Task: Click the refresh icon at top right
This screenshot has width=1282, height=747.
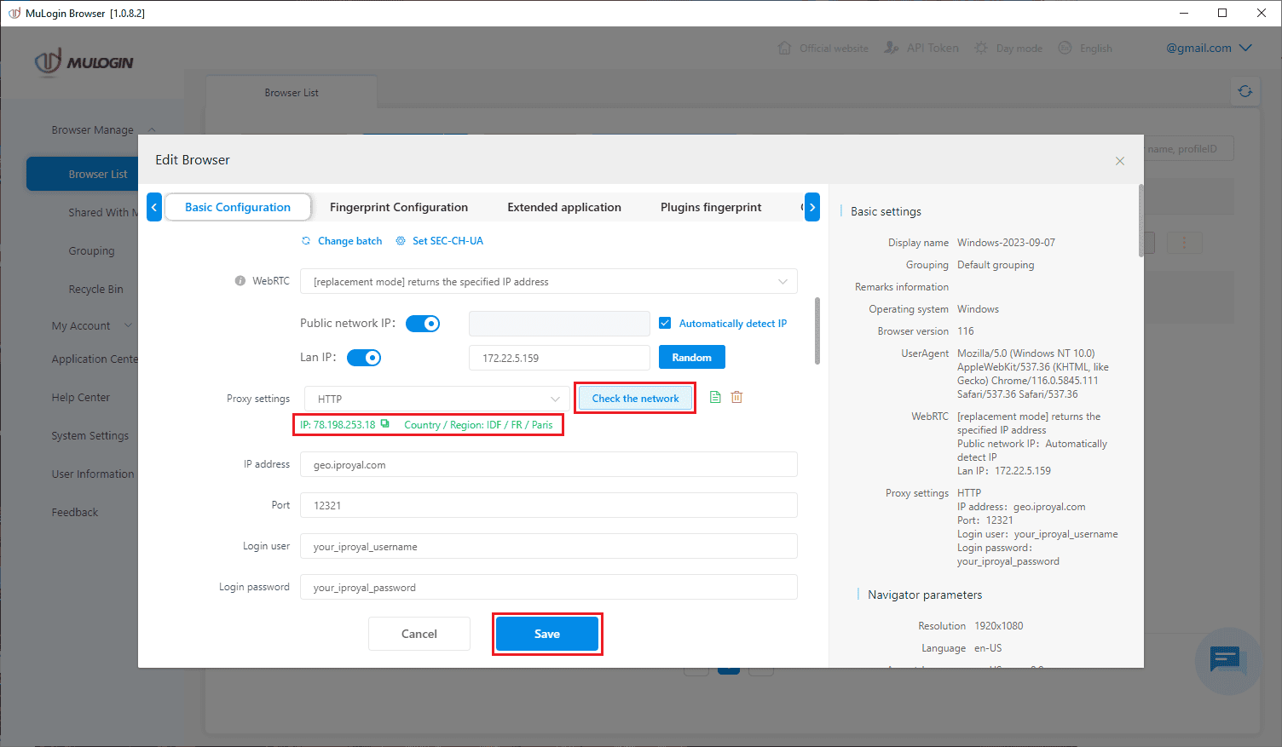Action: click(x=1245, y=91)
